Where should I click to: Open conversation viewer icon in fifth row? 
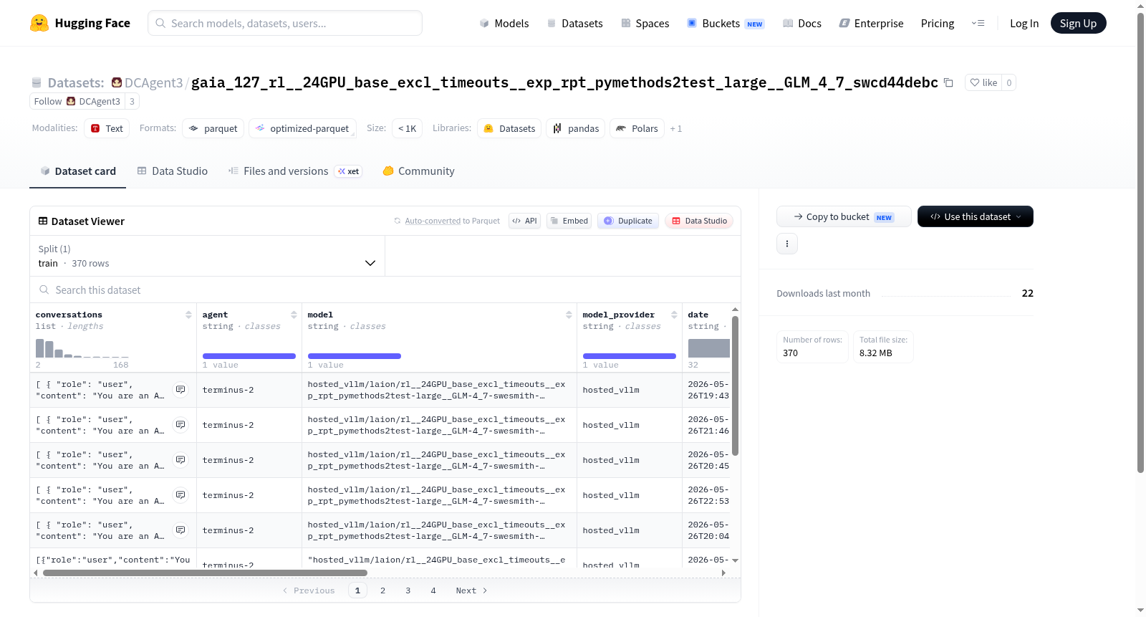point(180,530)
